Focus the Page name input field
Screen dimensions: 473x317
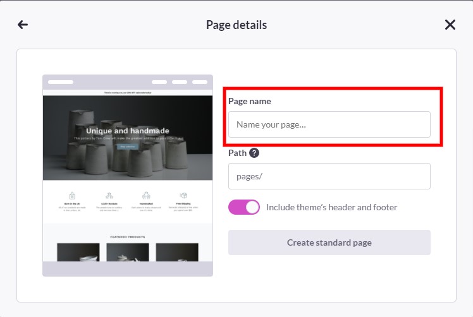click(329, 124)
